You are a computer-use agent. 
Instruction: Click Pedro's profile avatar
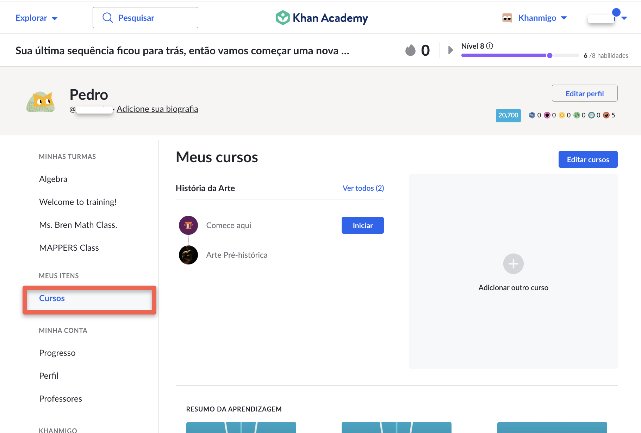(41, 102)
